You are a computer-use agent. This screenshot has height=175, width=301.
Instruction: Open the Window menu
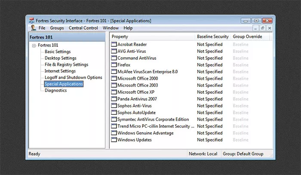click(111, 28)
